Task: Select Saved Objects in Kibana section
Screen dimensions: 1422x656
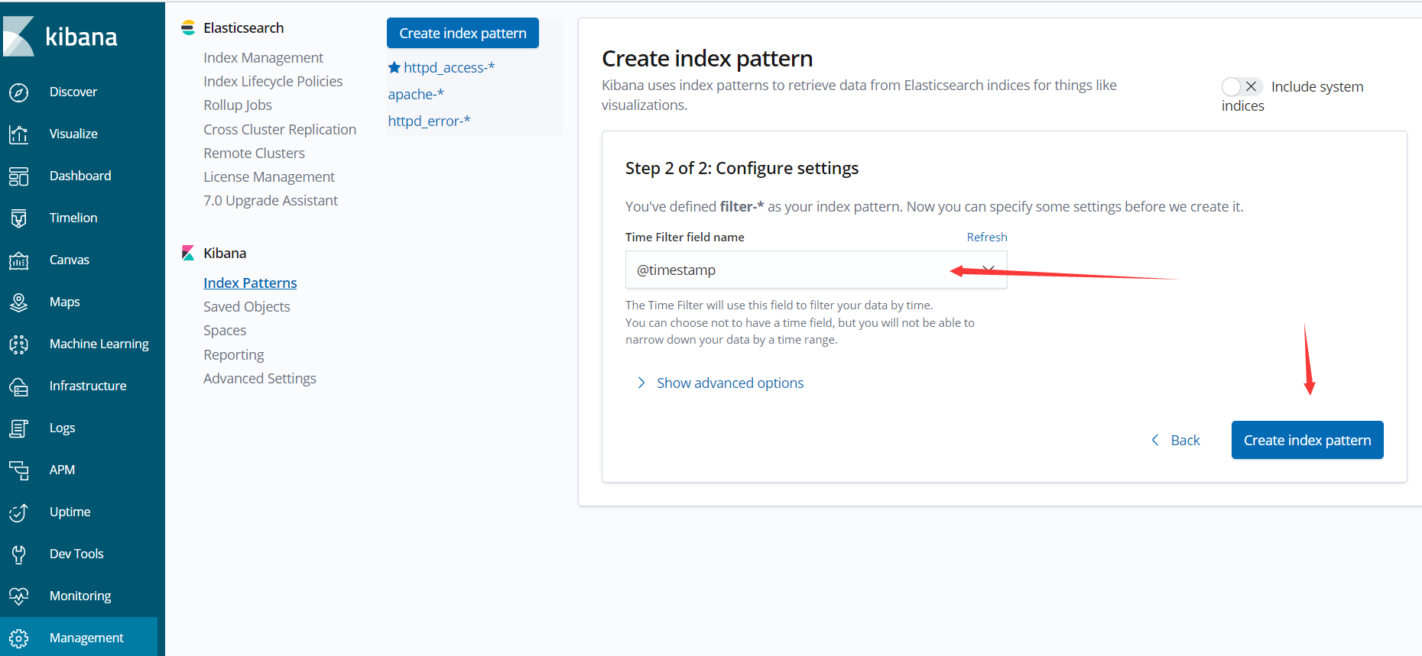Action: 247,306
